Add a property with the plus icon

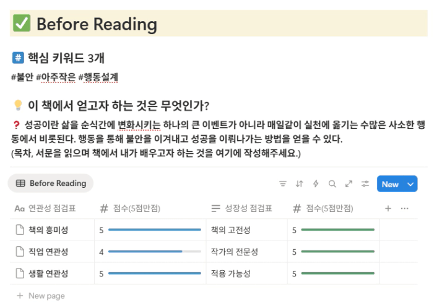click(388, 209)
